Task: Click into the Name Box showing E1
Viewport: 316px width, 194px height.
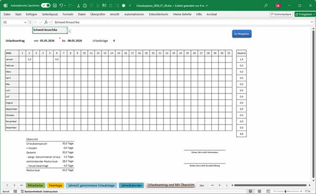Action: click(x=13, y=22)
